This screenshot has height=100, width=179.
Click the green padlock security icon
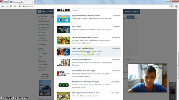click(20, 6)
